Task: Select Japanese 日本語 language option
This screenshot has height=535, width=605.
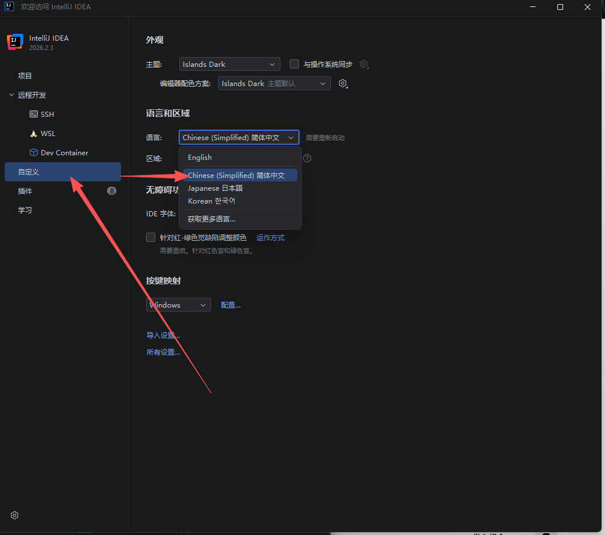Action: coord(240,188)
